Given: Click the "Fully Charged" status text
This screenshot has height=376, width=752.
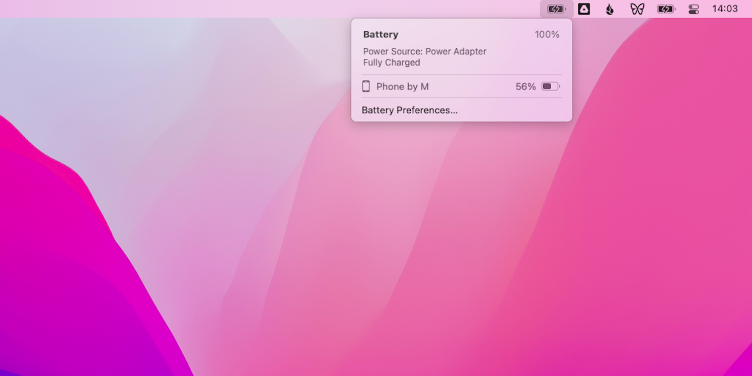Looking at the screenshot, I should [x=391, y=63].
